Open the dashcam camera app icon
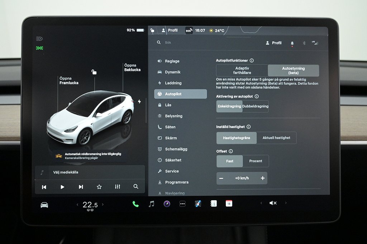This screenshot has height=244, width=367. click(x=167, y=204)
